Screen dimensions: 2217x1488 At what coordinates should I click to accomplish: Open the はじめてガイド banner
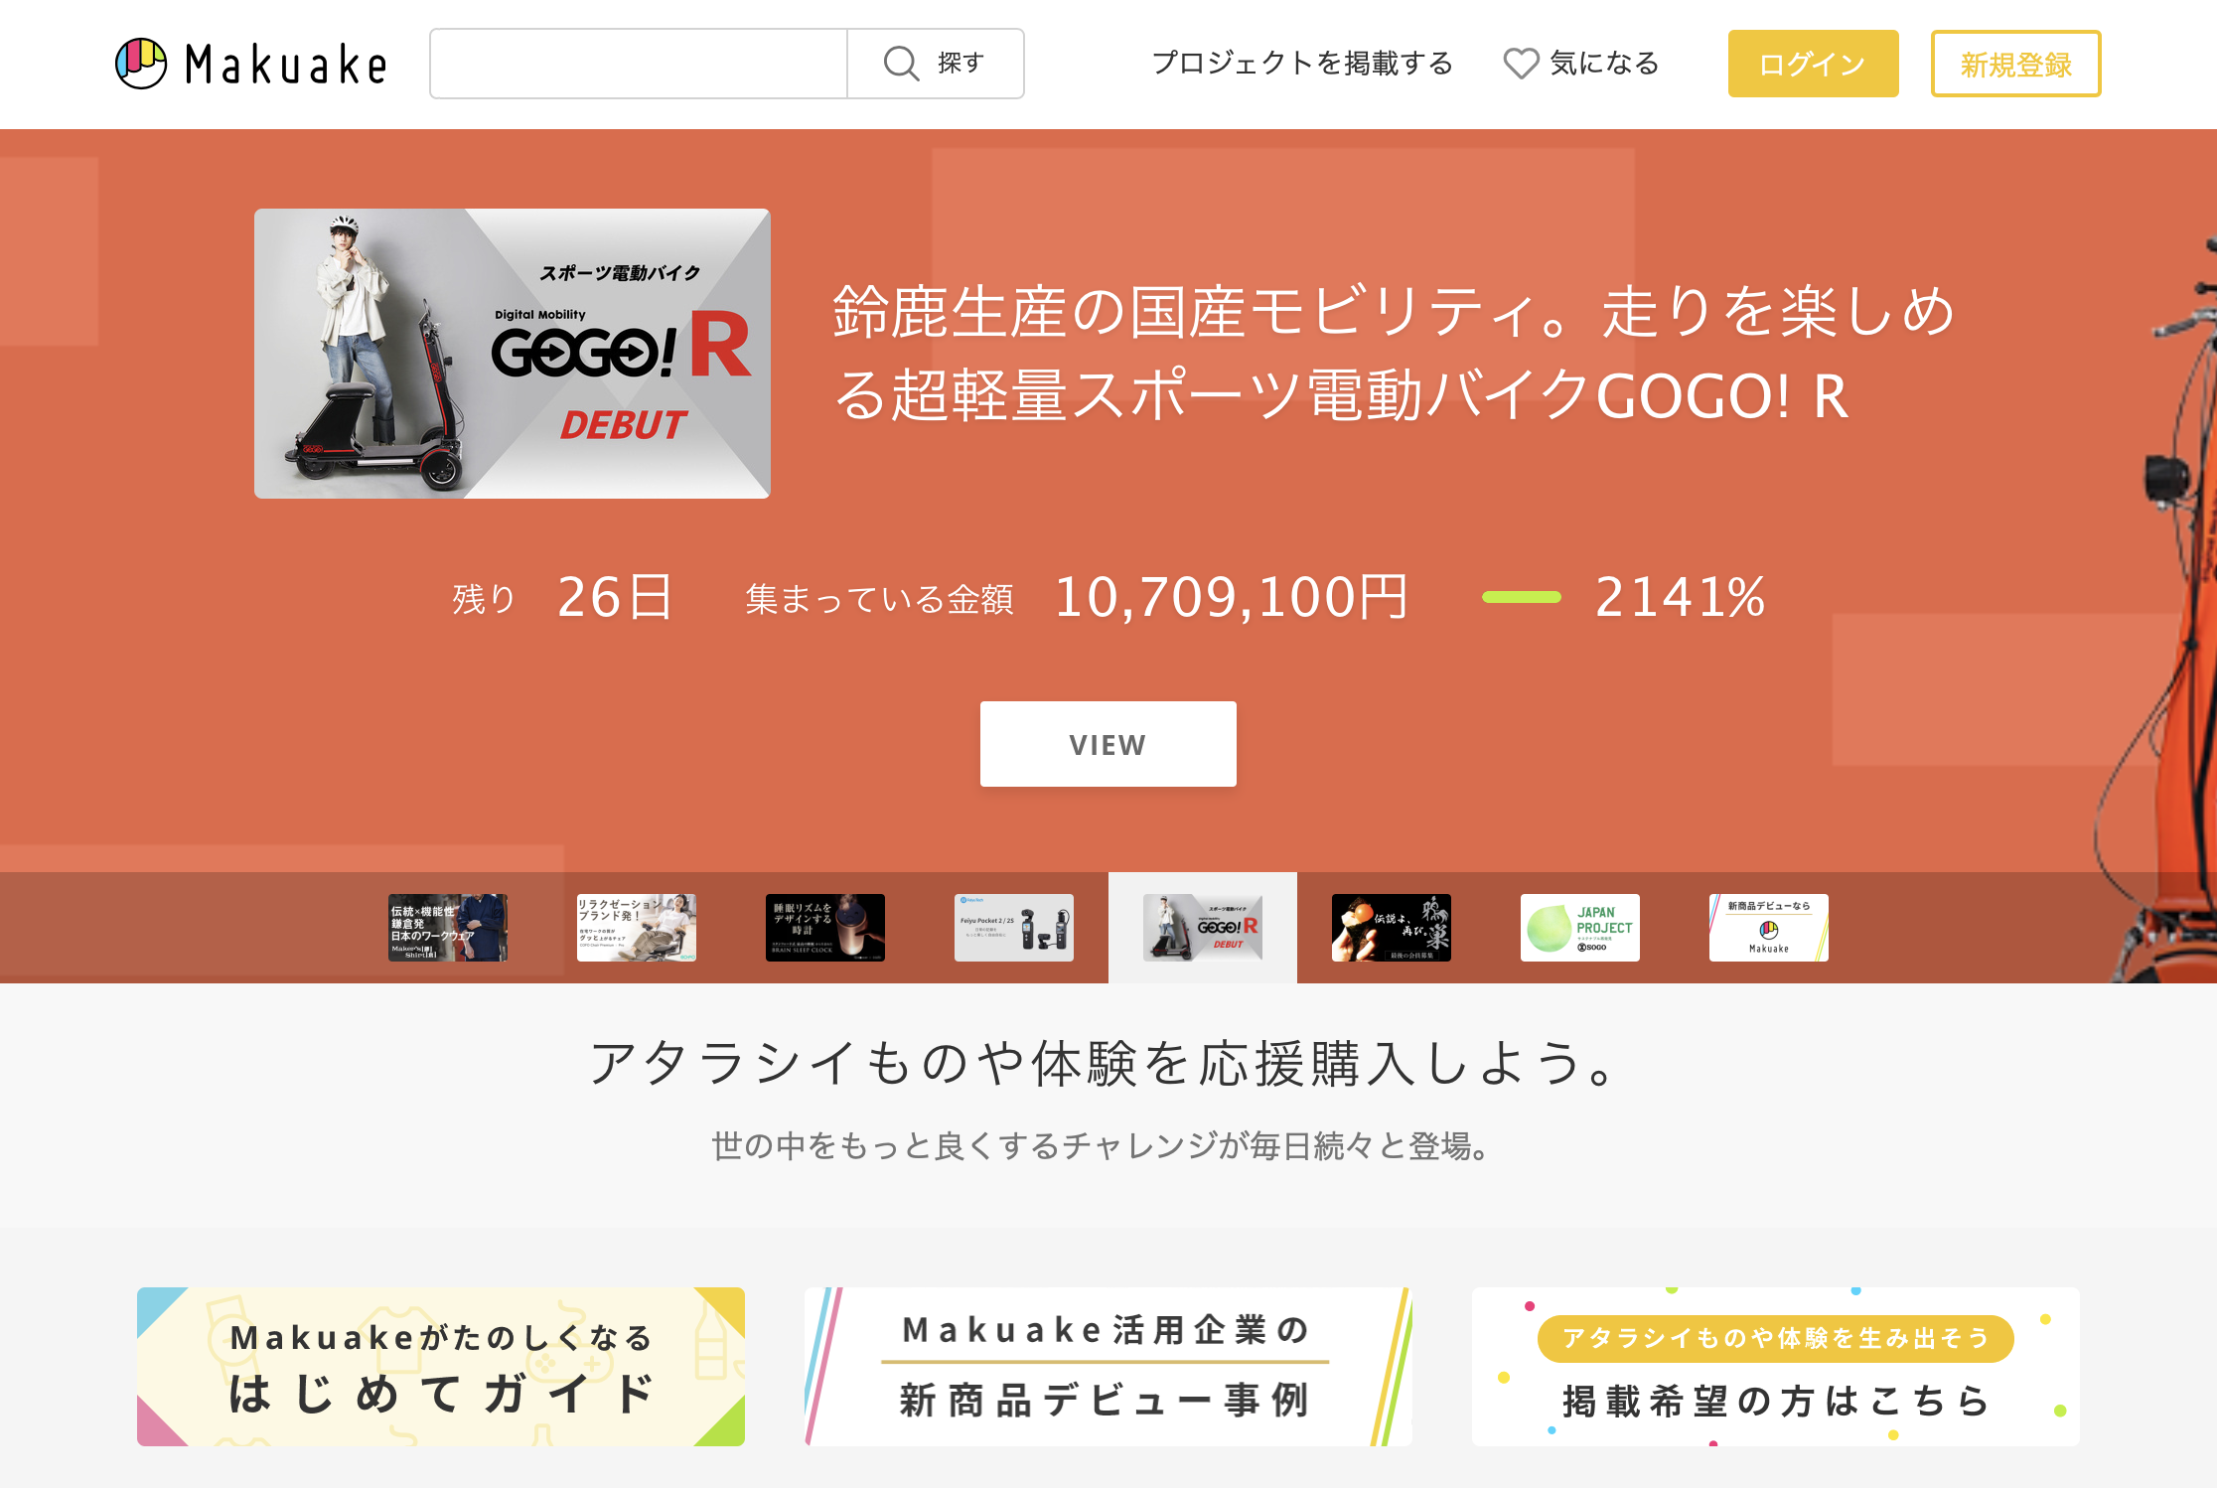point(441,1367)
